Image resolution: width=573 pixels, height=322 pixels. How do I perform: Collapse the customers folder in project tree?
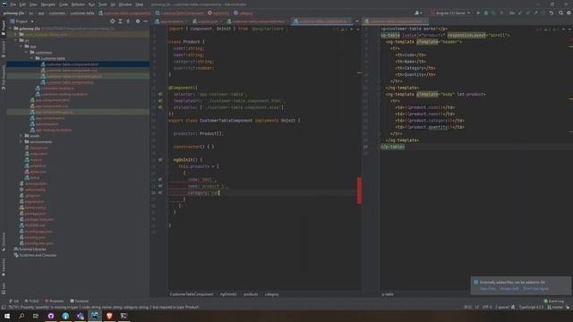(27, 53)
